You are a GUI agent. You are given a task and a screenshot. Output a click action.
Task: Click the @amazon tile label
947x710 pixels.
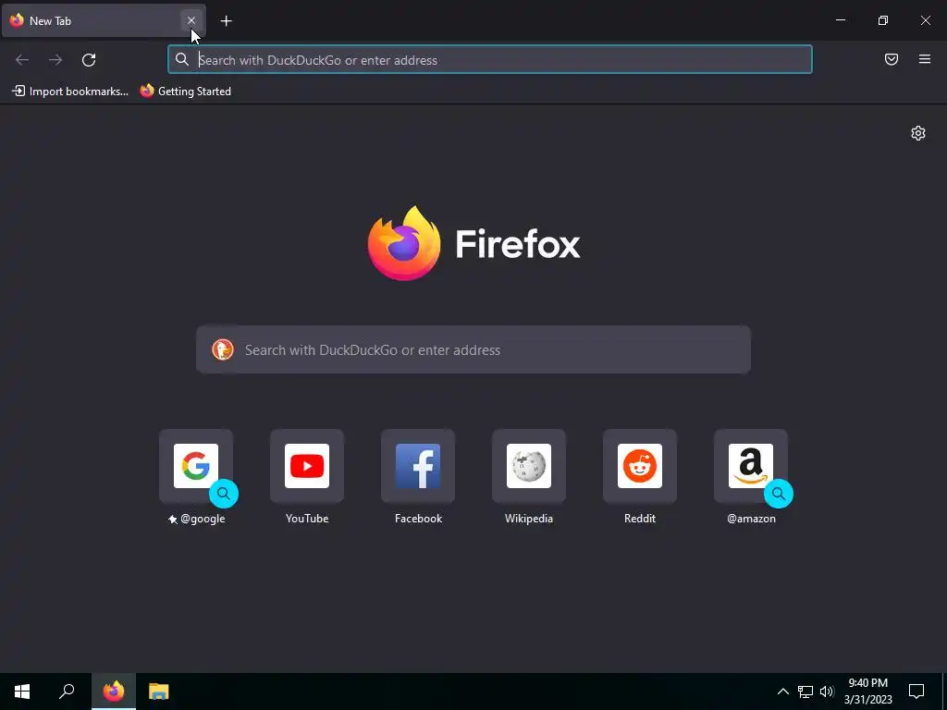[751, 519]
